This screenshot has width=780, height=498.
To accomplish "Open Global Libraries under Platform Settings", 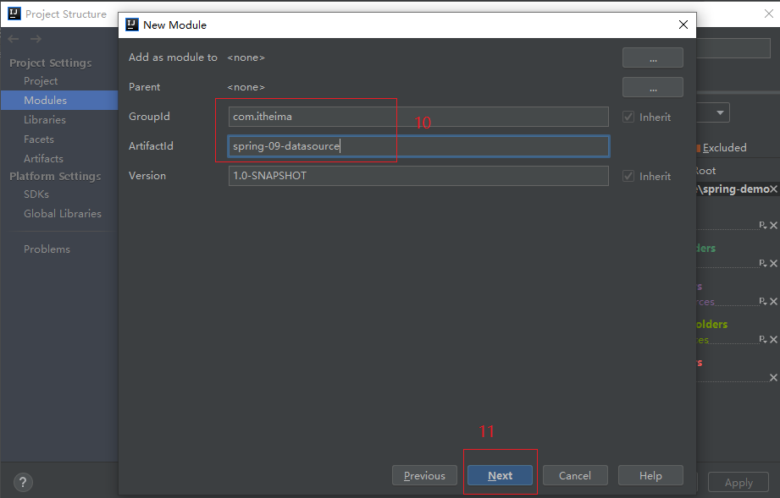I will [x=62, y=214].
